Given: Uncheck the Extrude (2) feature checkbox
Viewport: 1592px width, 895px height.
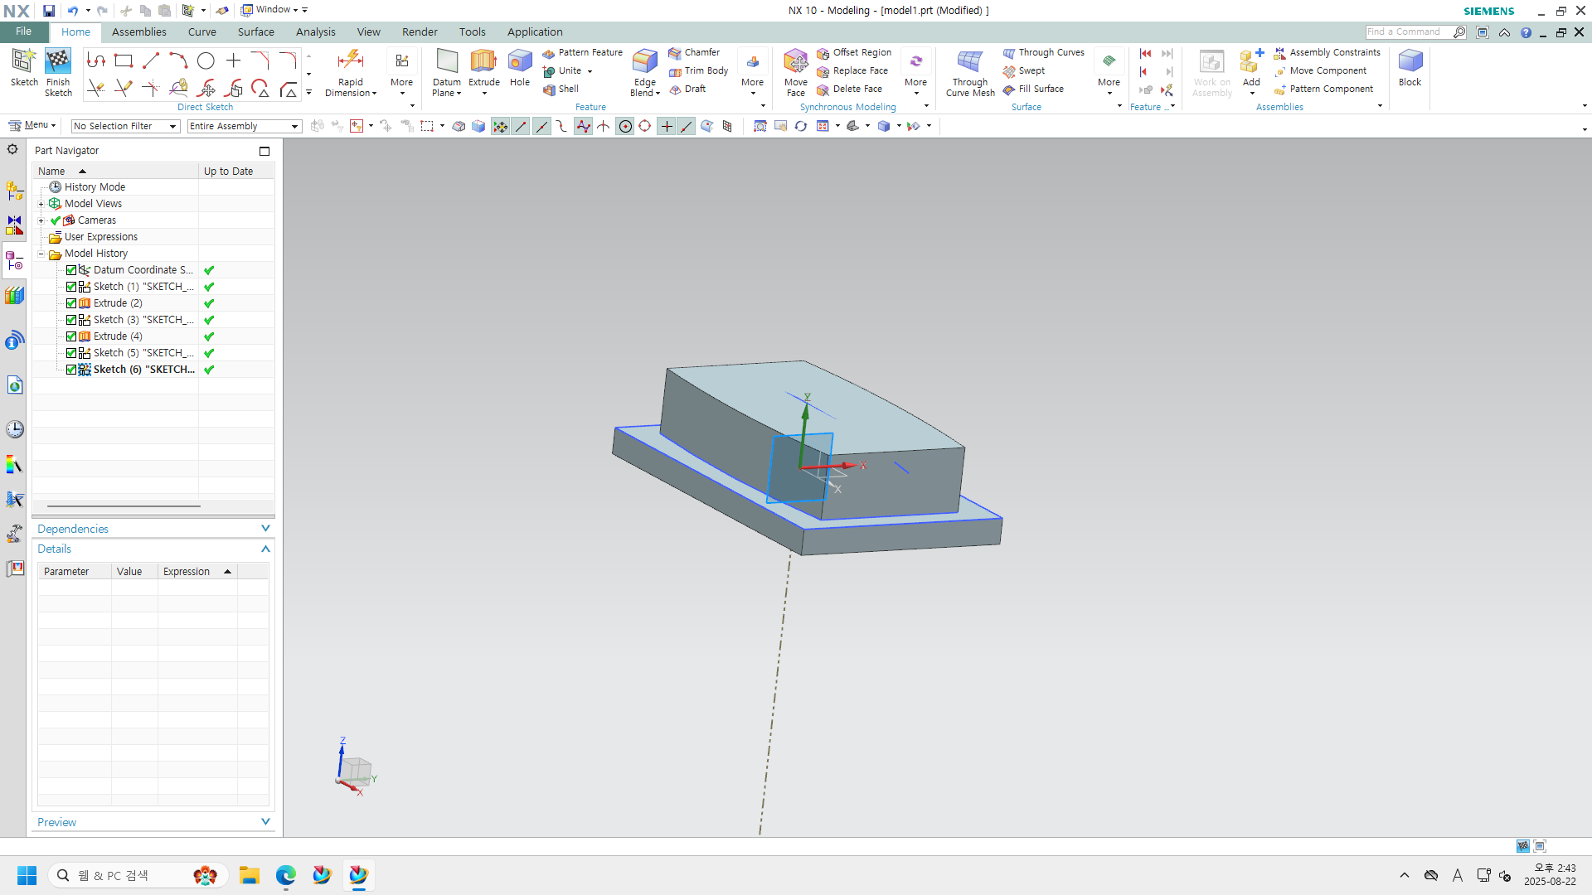Looking at the screenshot, I should [71, 303].
